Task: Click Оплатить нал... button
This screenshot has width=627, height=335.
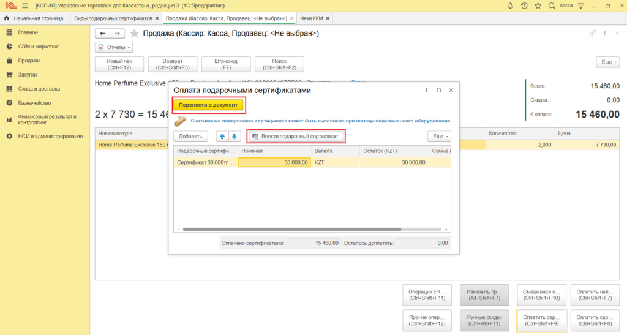Action: click(x=595, y=295)
